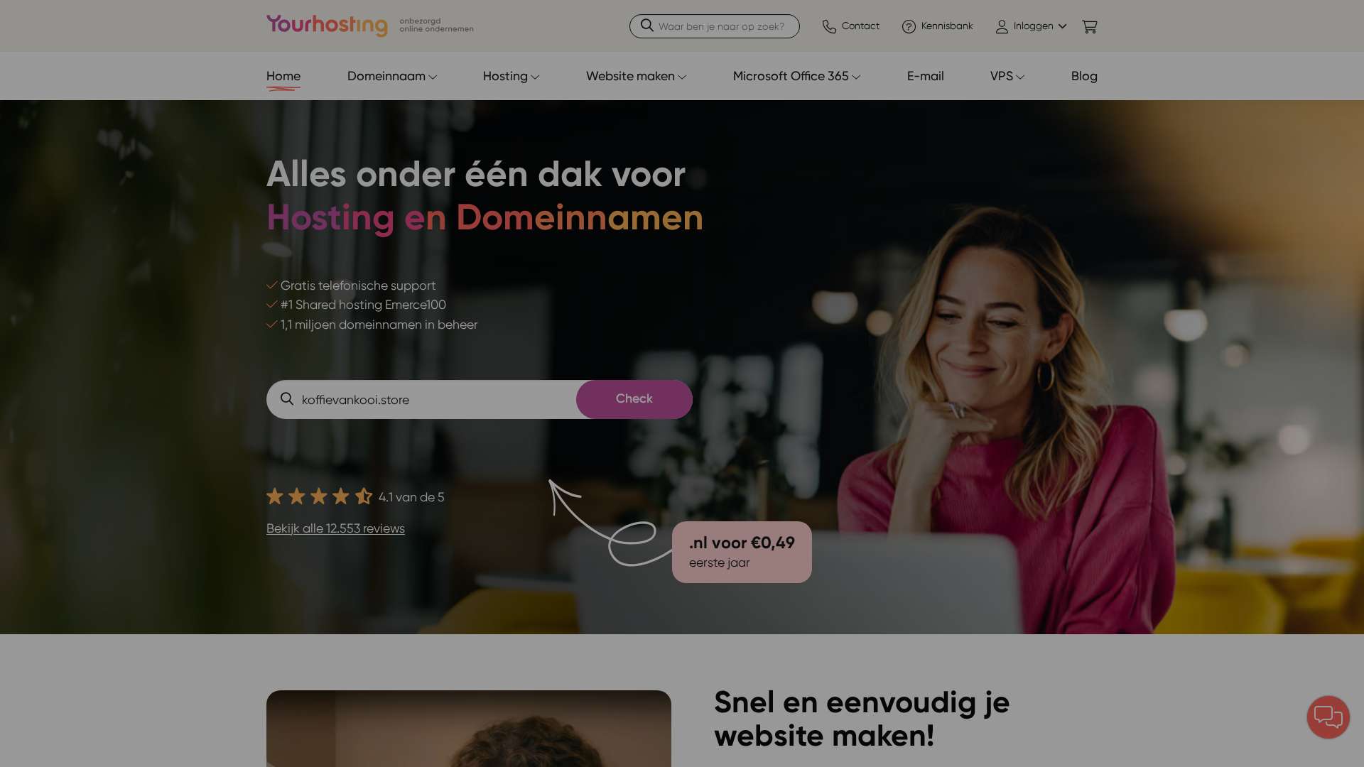This screenshot has width=1364, height=767.
Task: Click the header search magnifier icon
Action: (x=646, y=26)
